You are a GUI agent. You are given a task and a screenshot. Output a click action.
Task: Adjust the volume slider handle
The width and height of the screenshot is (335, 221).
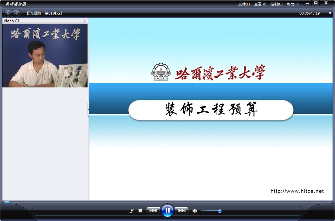(x=219, y=211)
